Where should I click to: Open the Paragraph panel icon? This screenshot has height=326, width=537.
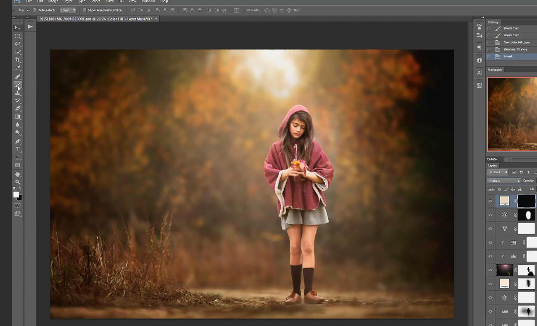480,47
